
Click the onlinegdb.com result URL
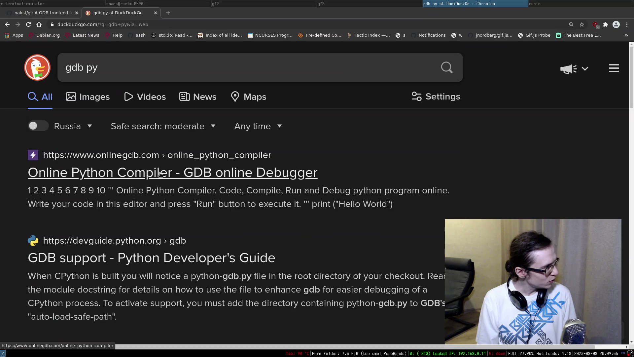coord(157,155)
